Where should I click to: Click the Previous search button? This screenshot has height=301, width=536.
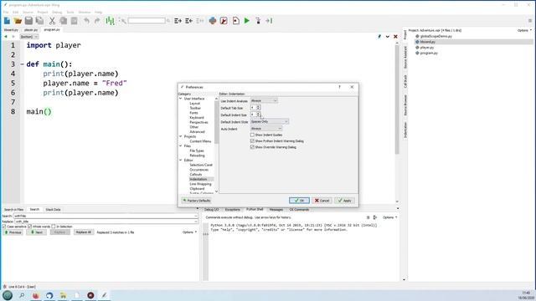click(x=13, y=232)
